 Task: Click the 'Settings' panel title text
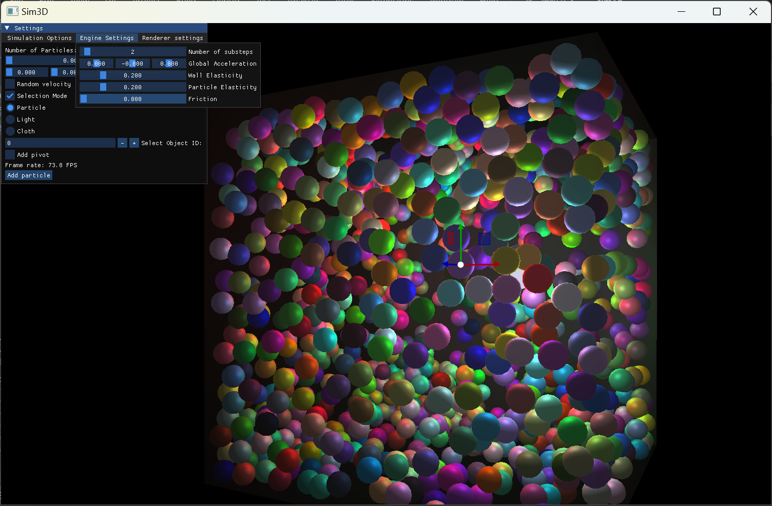(x=29, y=28)
